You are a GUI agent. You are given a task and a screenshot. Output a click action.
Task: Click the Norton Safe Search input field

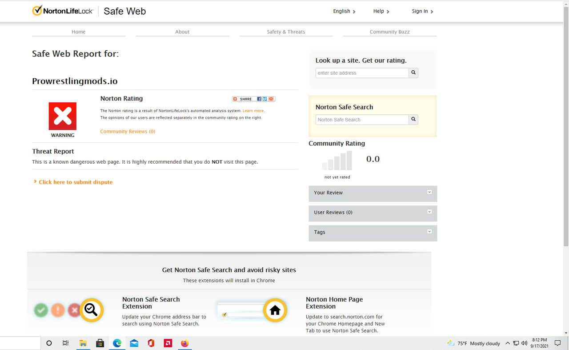click(x=362, y=120)
